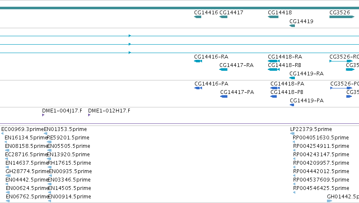This screenshot has height=203, width=359.
Task: Click the teal gene glyph under CG14416
Action: 197,17
